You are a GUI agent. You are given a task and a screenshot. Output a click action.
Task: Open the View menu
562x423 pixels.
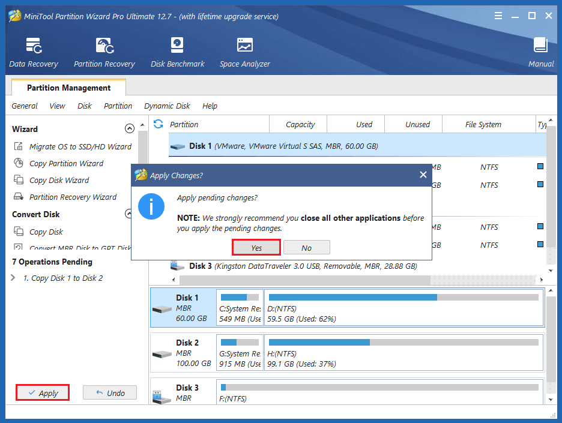58,106
